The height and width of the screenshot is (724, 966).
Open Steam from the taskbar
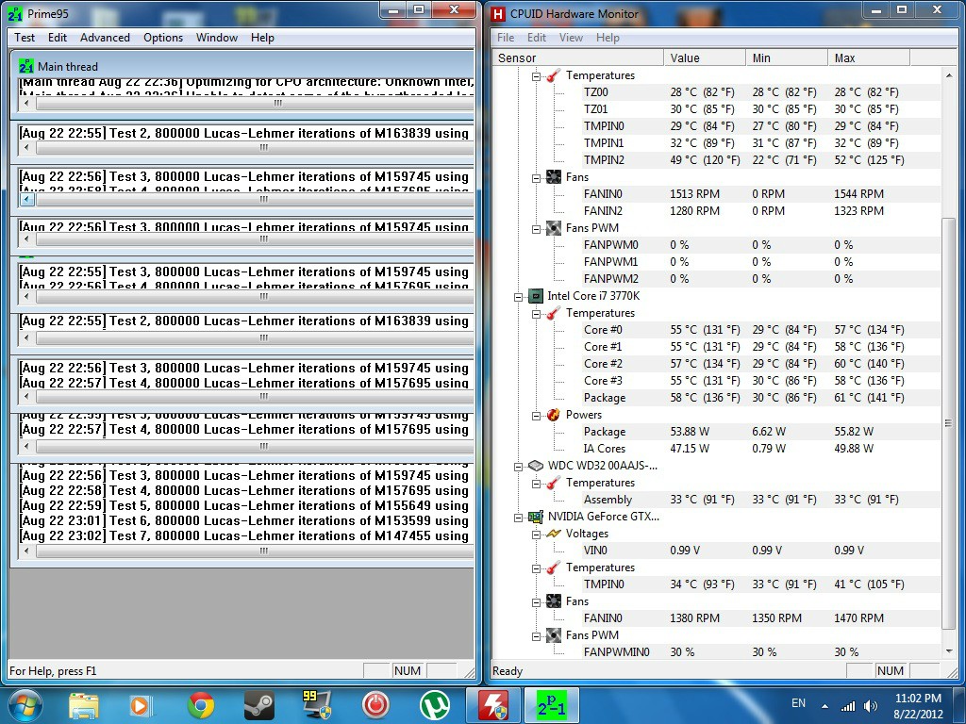(258, 705)
